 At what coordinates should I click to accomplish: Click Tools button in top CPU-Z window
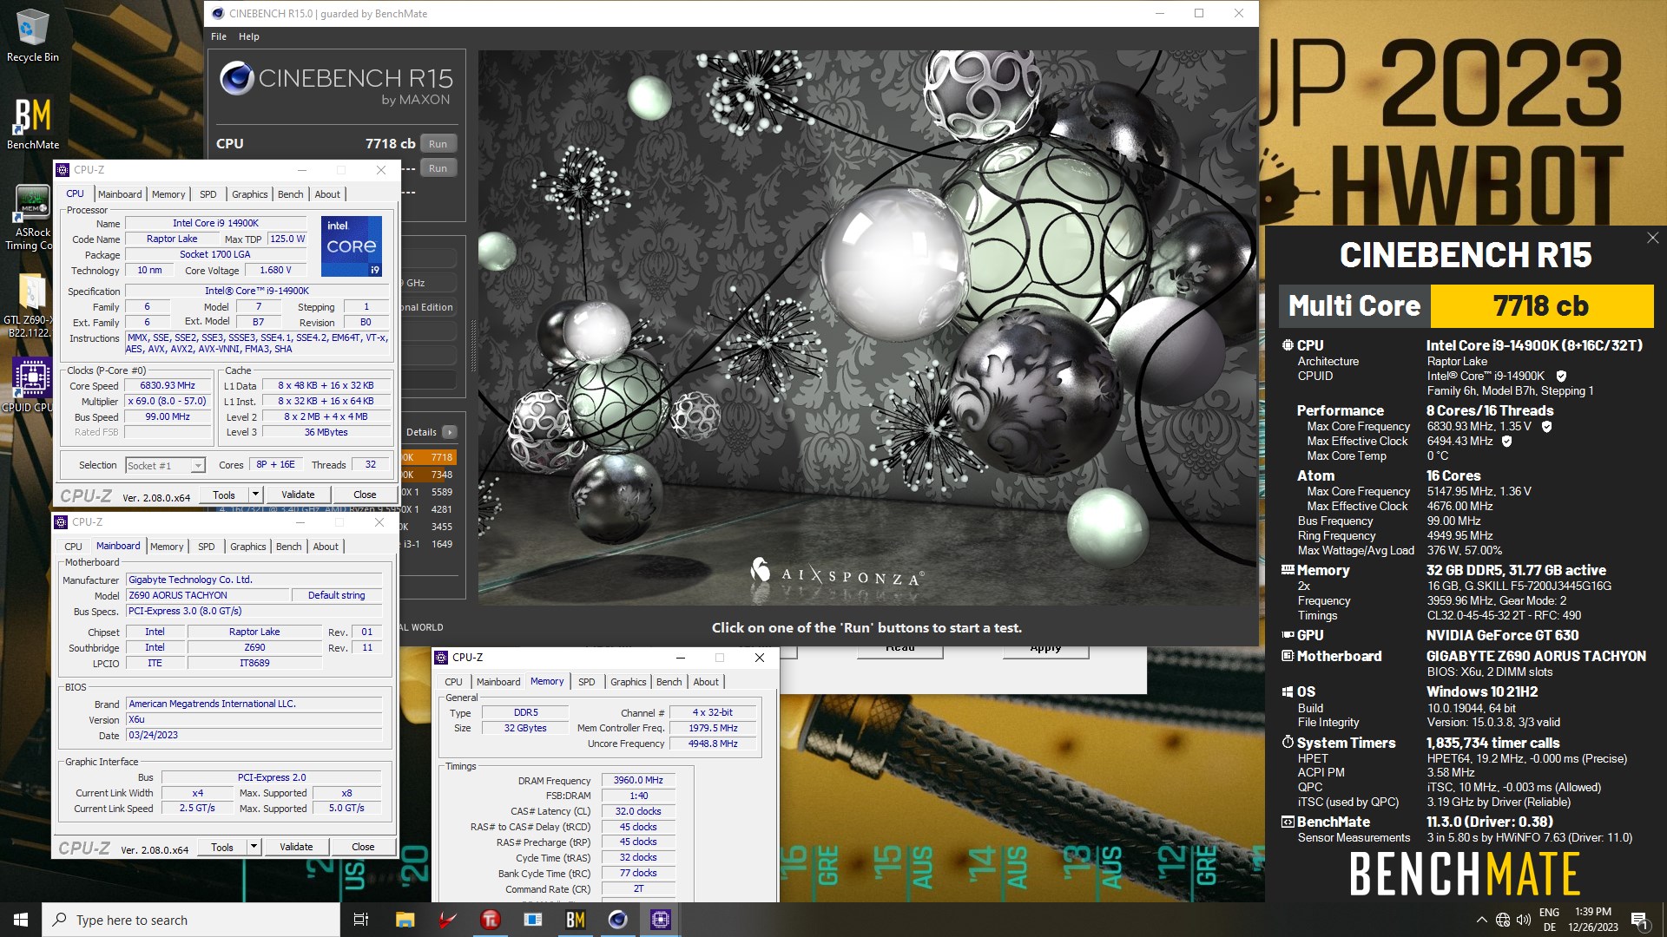click(224, 495)
